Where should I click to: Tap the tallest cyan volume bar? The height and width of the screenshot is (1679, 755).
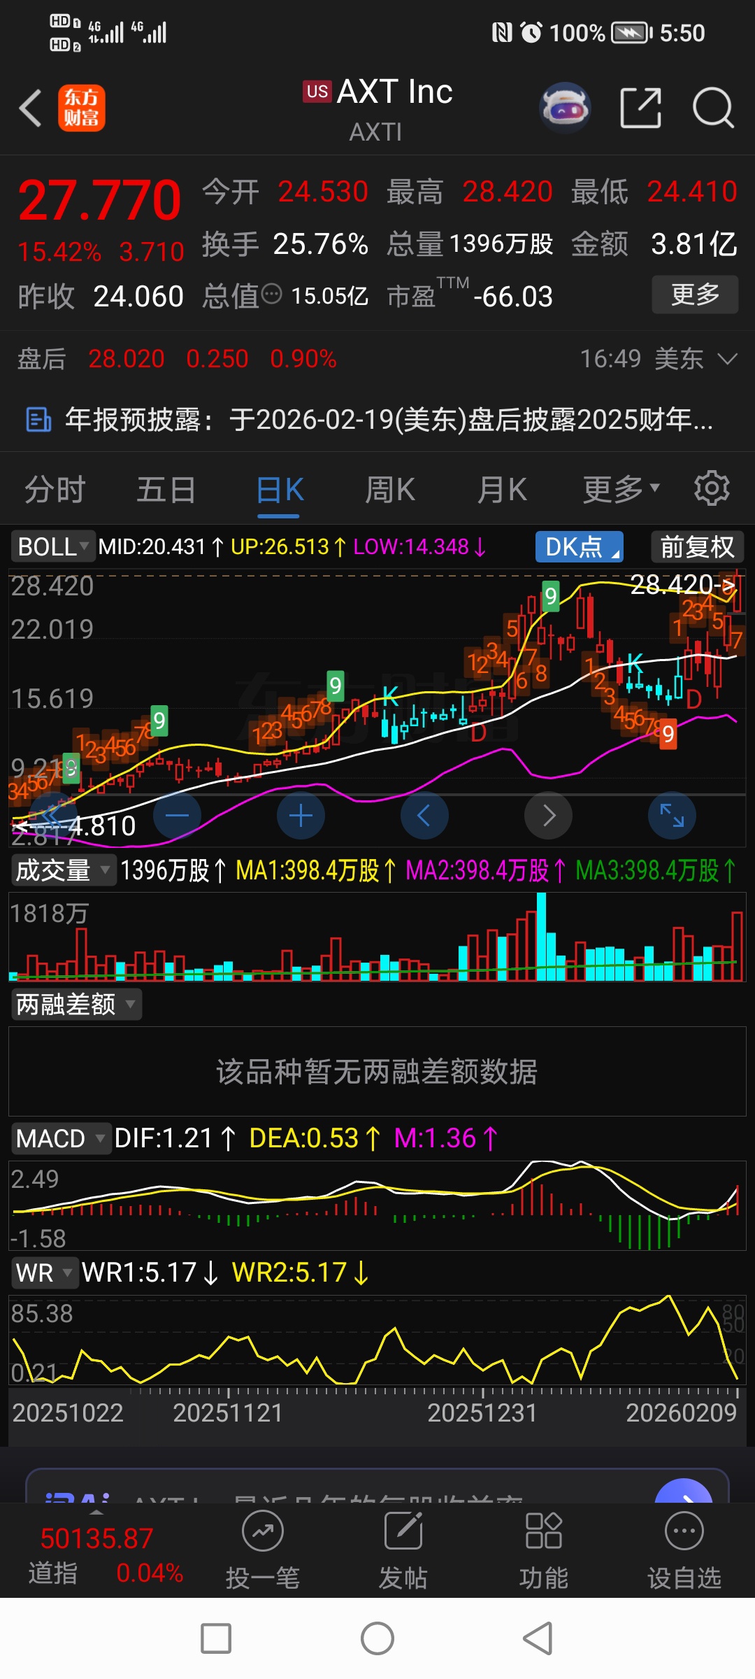pyautogui.click(x=541, y=937)
